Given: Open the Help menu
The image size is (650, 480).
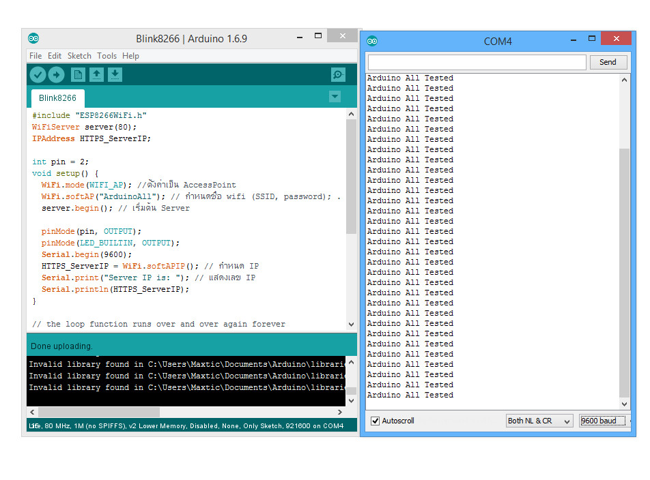Looking at the screenshot, I should (130, 56).
